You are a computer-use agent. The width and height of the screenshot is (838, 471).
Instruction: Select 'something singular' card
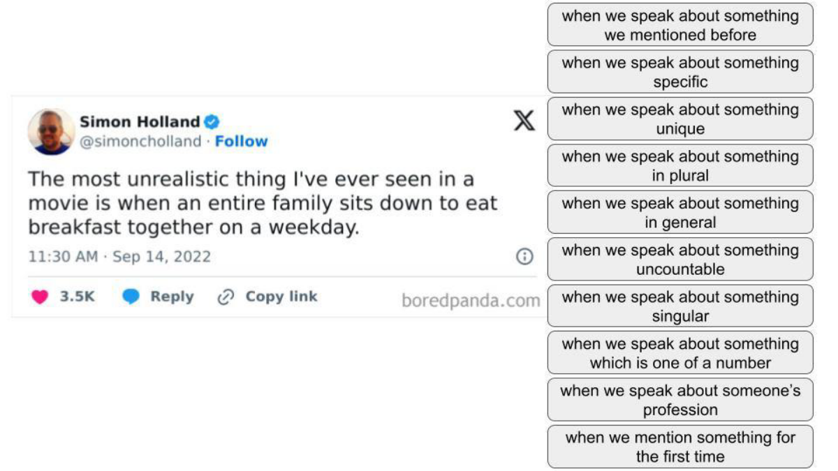coord(680,306)
